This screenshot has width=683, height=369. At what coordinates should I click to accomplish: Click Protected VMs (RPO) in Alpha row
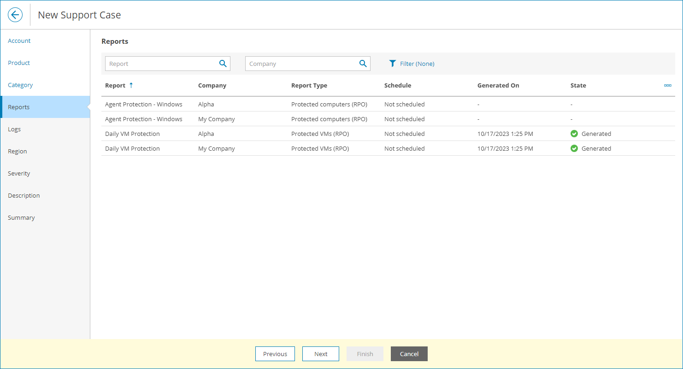pos(320,134)
